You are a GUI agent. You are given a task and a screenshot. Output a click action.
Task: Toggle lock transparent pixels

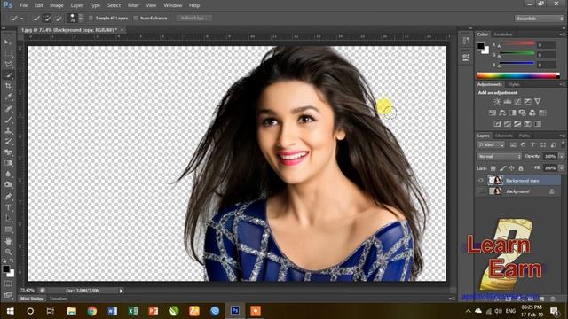[493, 168]
